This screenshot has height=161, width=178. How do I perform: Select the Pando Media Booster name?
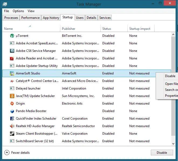(31, 111)
